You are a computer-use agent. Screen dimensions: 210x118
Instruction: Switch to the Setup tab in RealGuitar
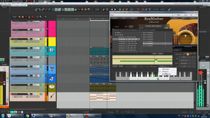133,18
